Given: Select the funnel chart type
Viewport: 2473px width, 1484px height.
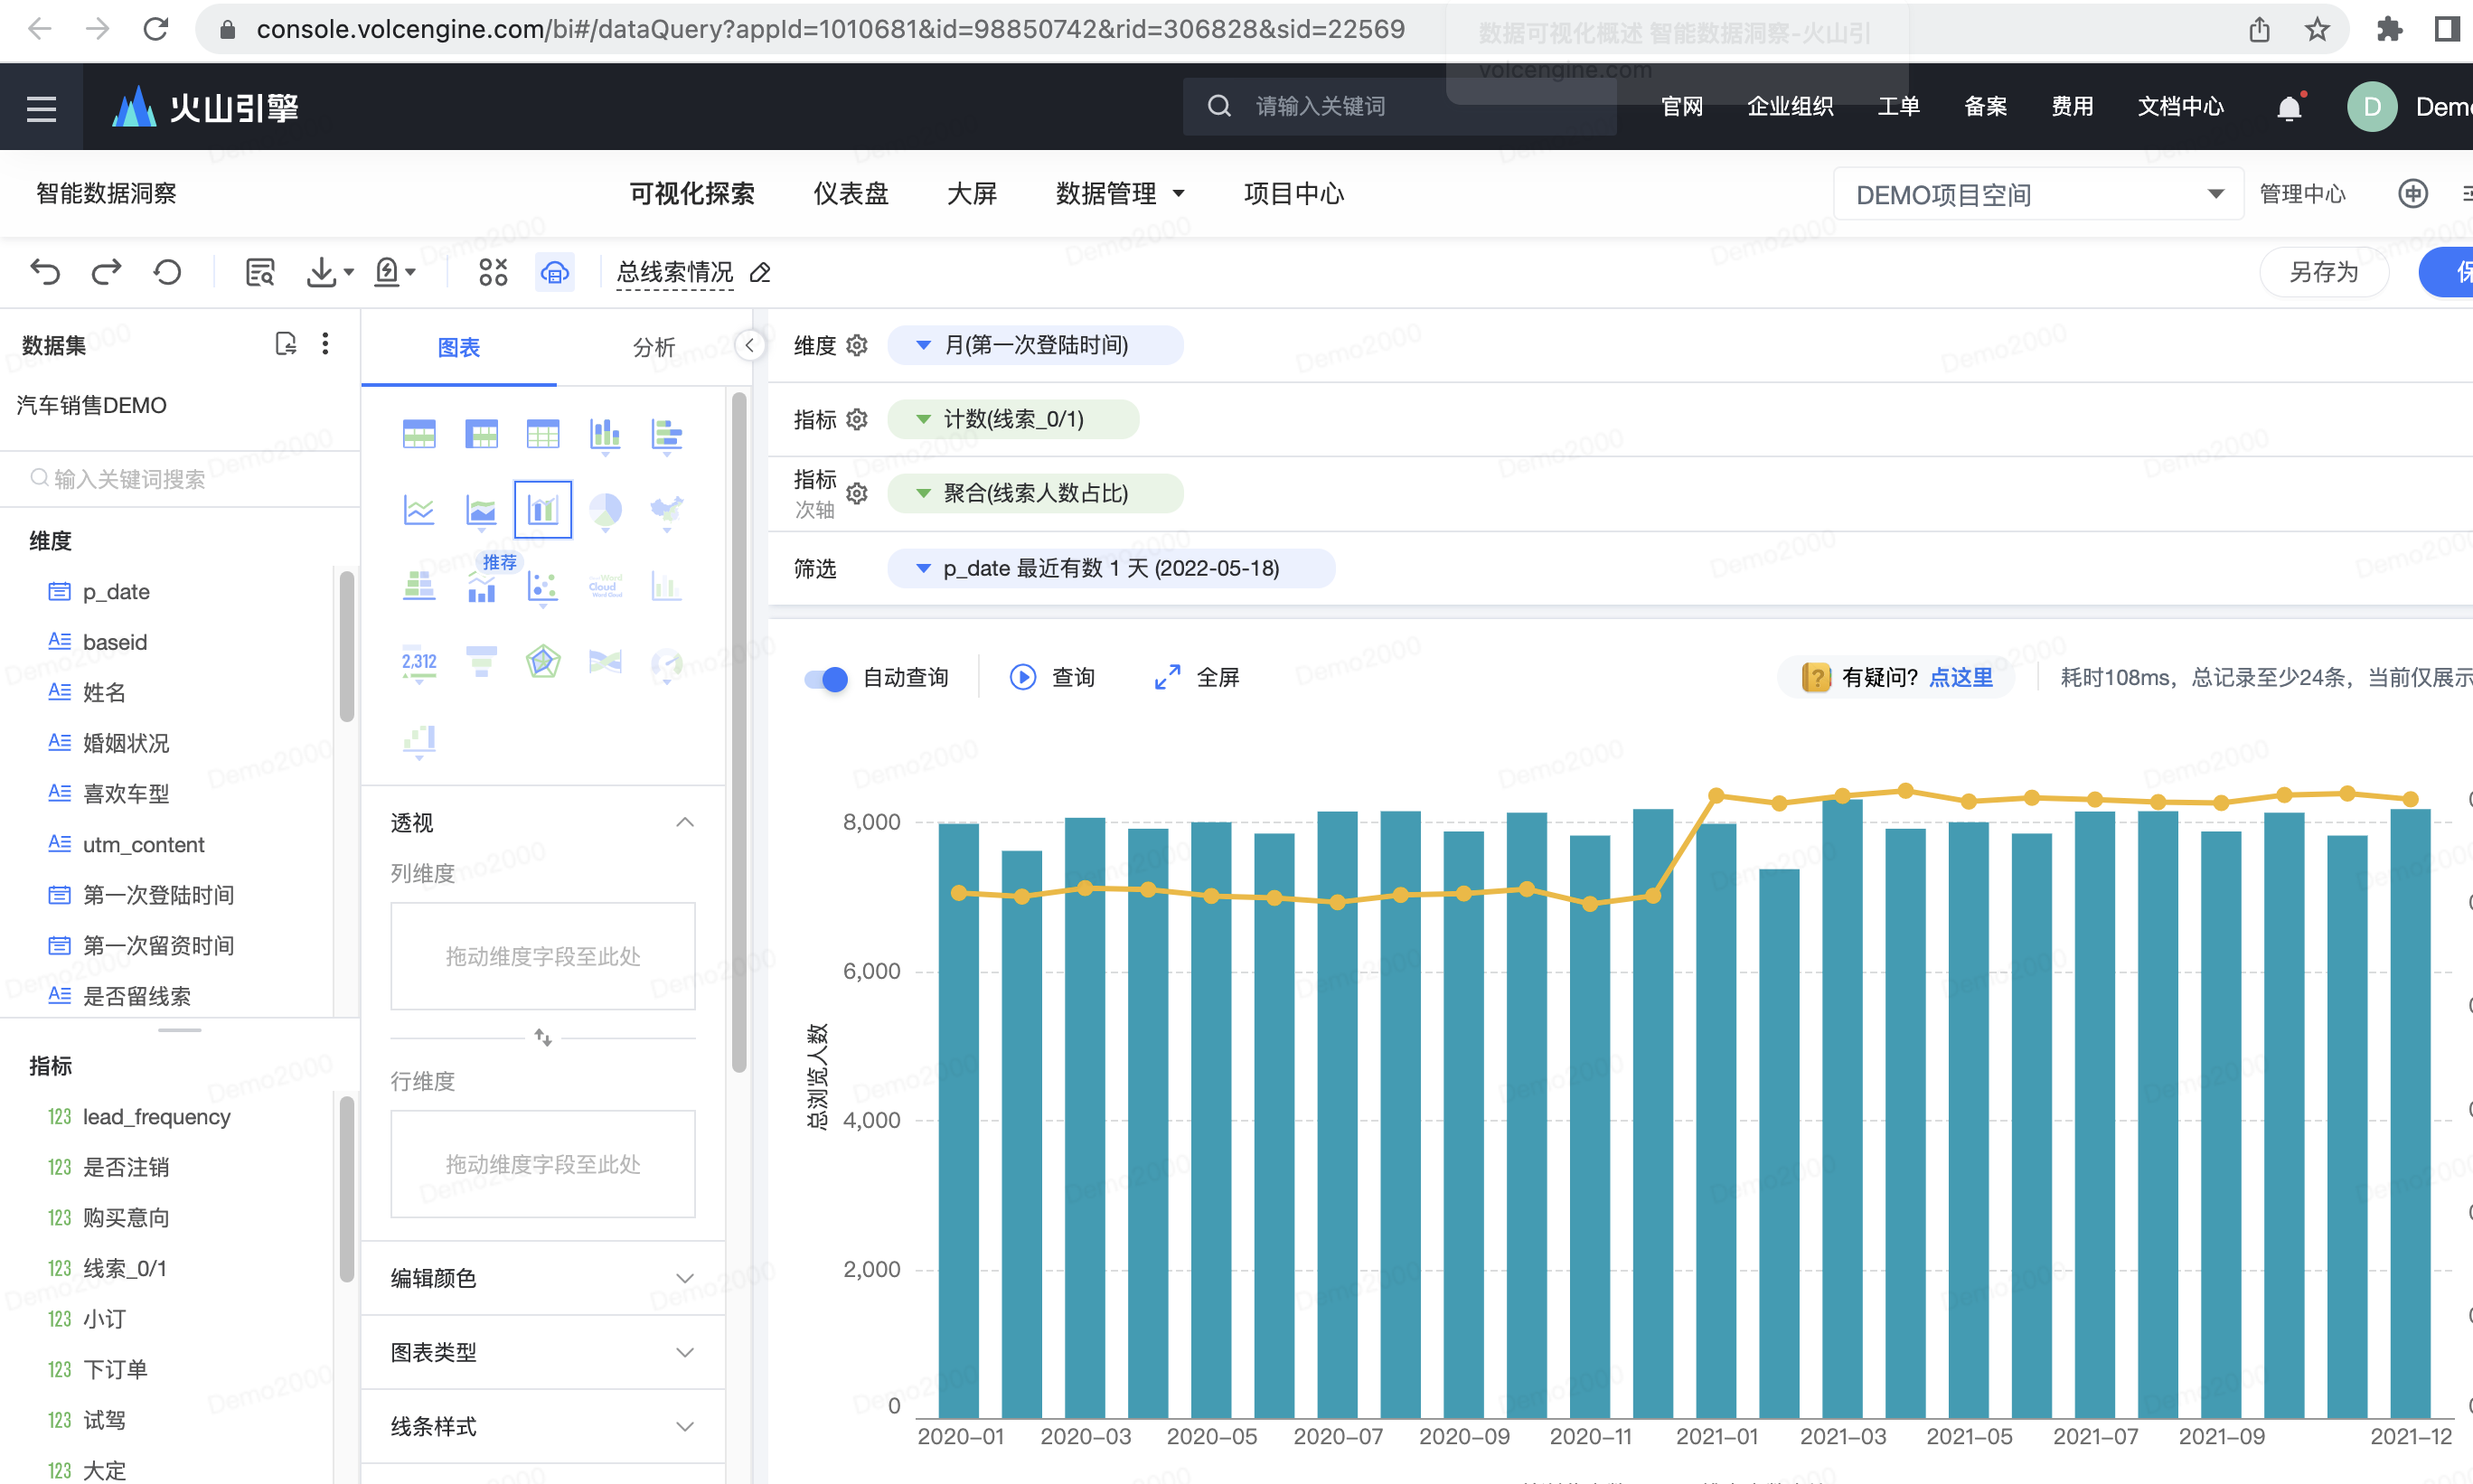Looking at the screenshot, I should click(x=481, y=662).
